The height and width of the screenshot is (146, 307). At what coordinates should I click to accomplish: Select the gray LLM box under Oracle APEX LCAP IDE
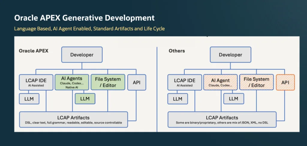coord(29,99)
